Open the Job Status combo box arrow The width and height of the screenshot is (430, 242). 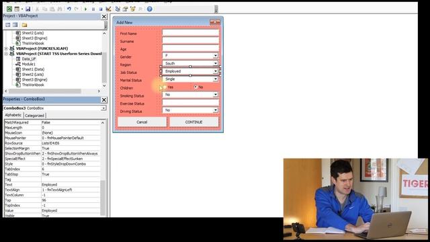(x=216, y=71)
